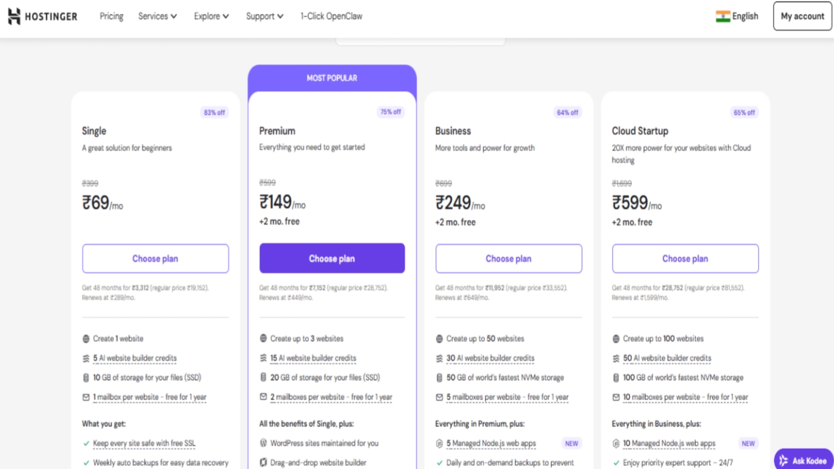Expand the Explore dropdown menu
Viewport: 834px width, 469px height.
click(x=211, y=16)
